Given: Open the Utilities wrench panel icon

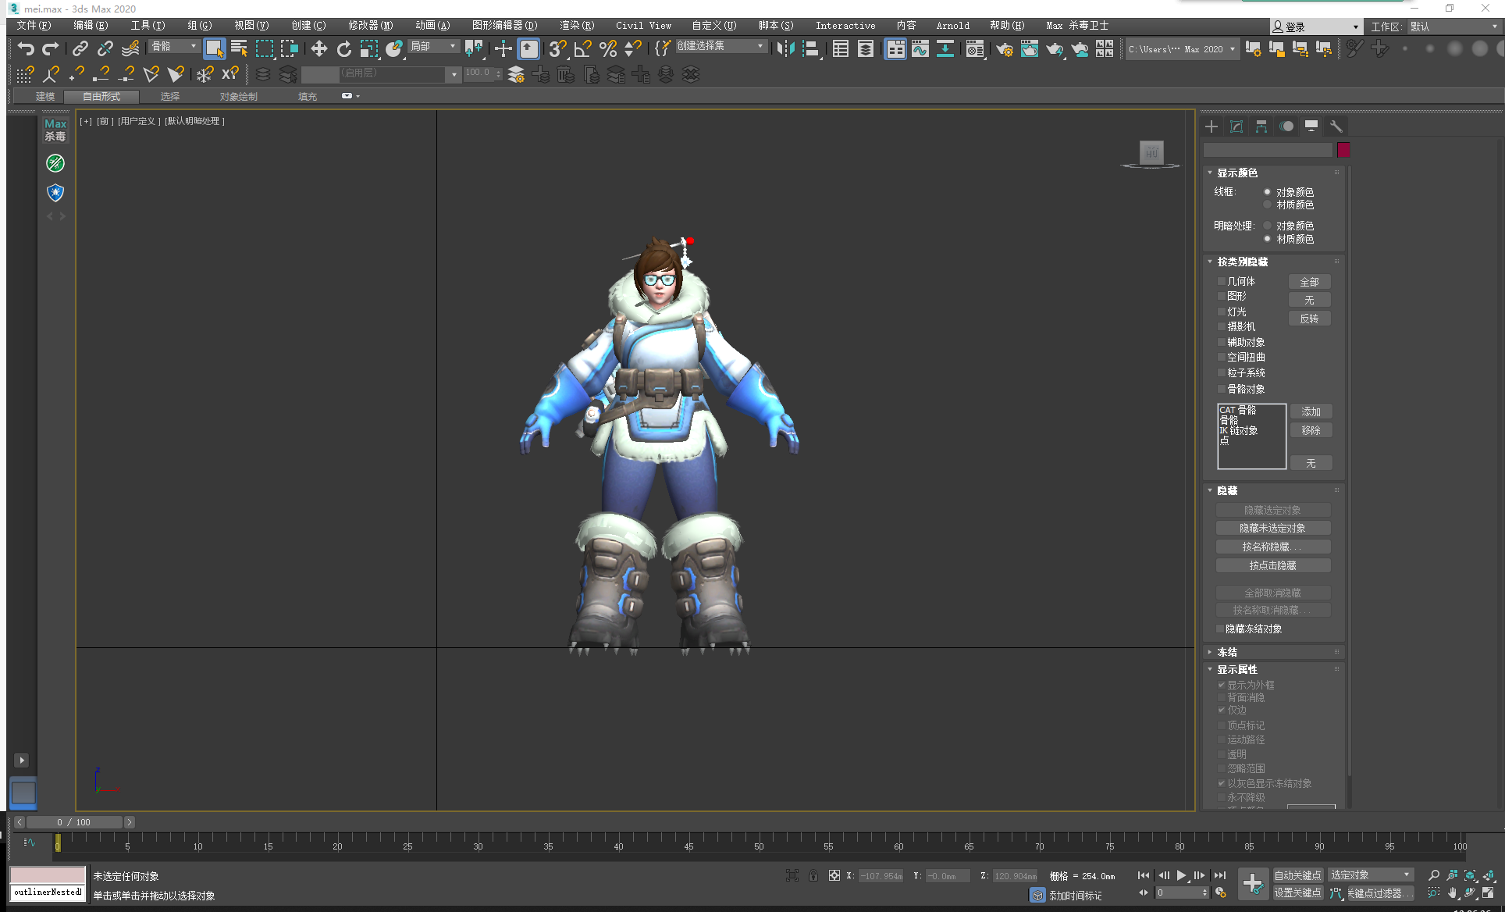Looking at the screenshot, I should 1336,126.
